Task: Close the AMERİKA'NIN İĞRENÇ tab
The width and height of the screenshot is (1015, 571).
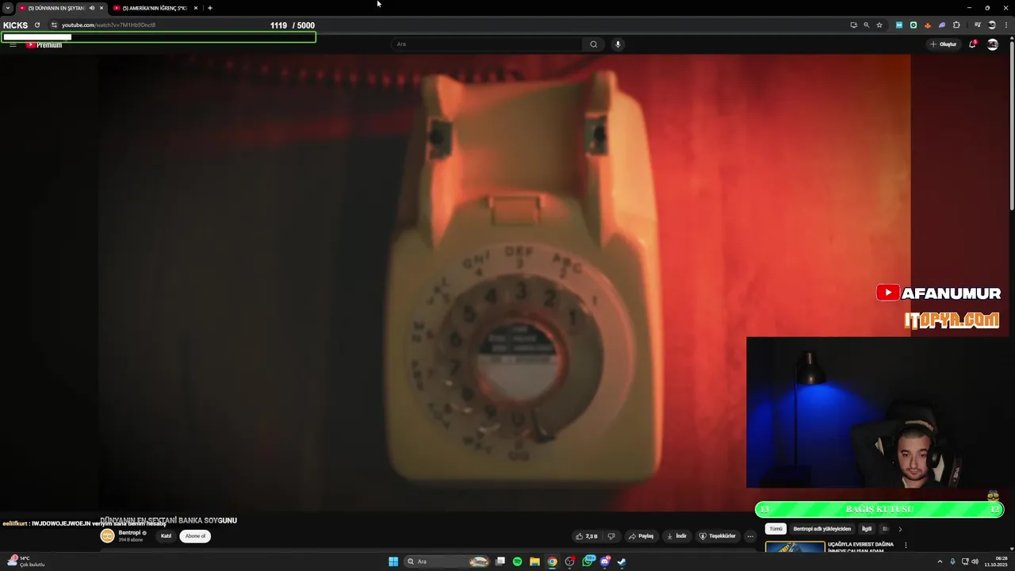Action: click(196, 8)
